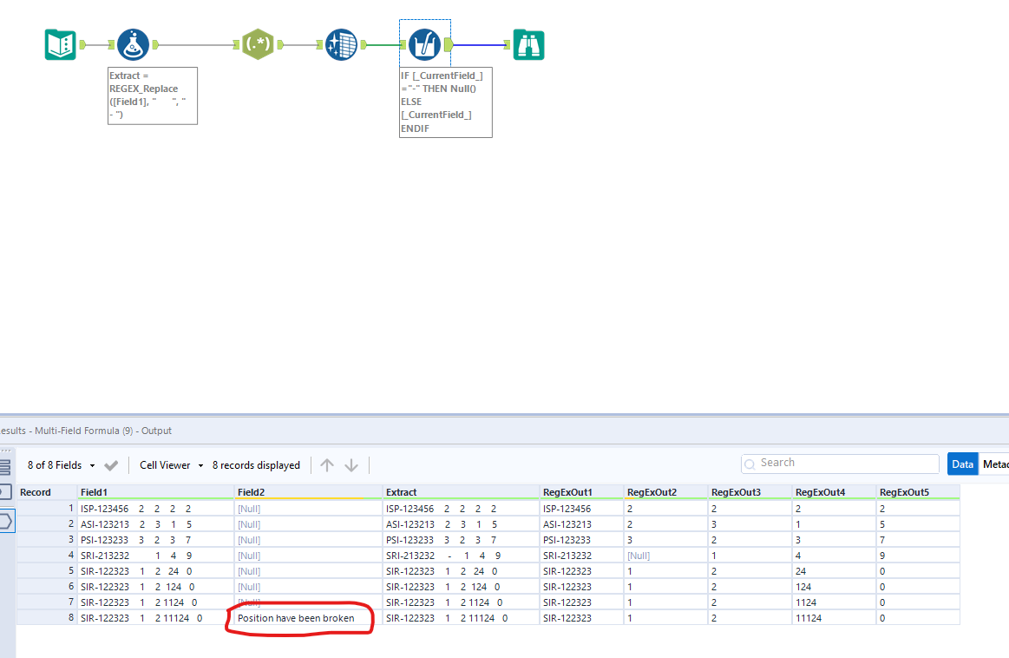1009x658 pixels.
Task: Select the Input Data tool on canvas
Action: [60, 44]
